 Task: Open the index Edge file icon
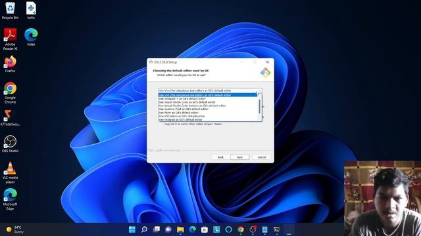31,37
